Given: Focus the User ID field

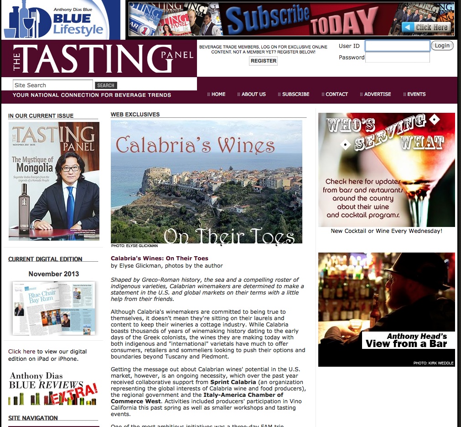Looking at the screenshot, I should 398,46.
